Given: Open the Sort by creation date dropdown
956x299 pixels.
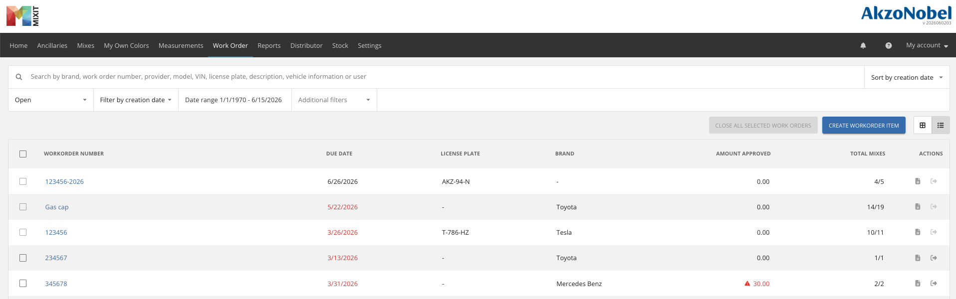Looking at the screenshot, I should pos(907,77).
